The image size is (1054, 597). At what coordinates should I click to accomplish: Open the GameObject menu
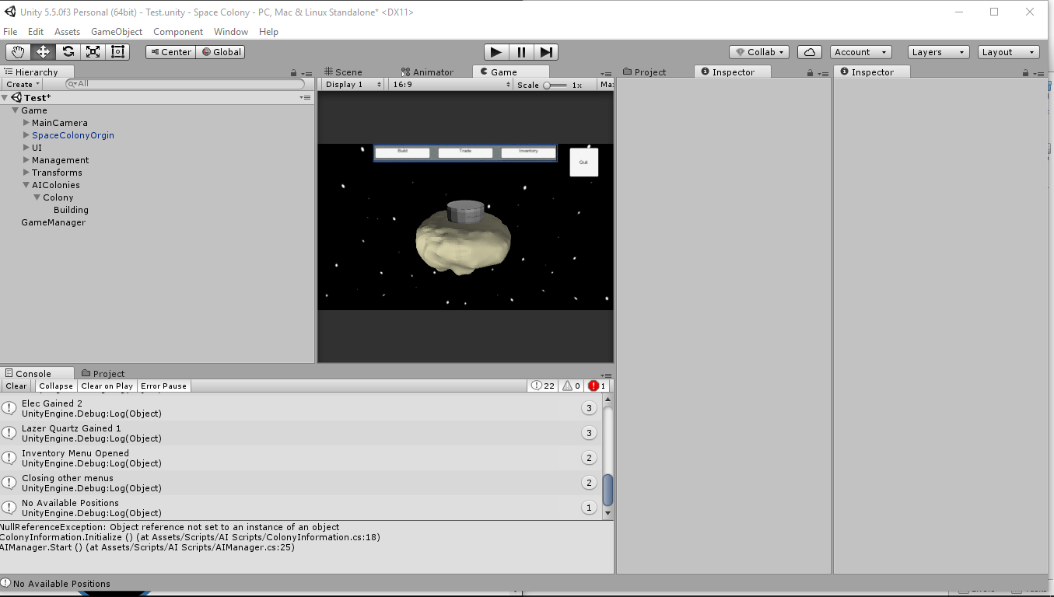point(117,32)
